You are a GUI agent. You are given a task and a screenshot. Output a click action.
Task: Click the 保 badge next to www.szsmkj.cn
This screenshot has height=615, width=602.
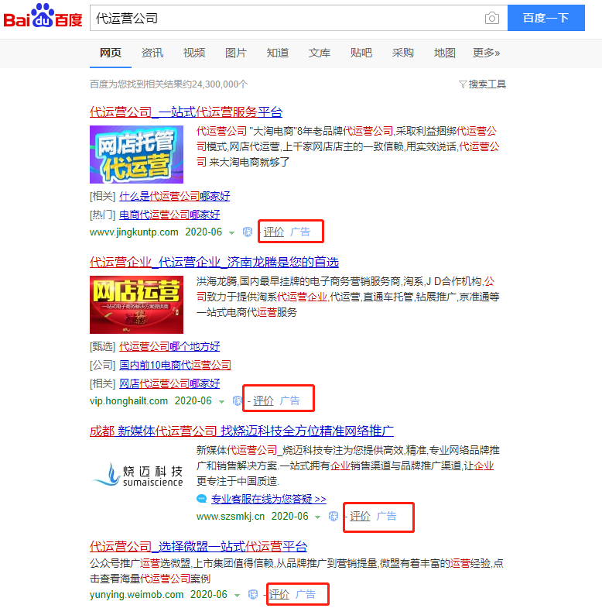(x=333, y=517)
